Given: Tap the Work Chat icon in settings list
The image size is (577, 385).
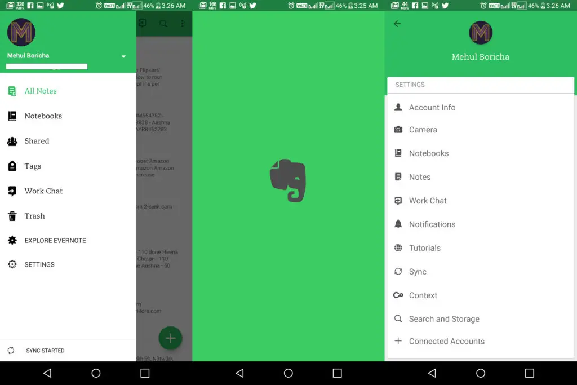Looking at the screenshot, I should (x=398, y=201).
